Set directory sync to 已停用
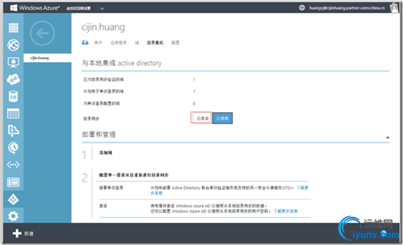Screen dimensions: 403x245 222,118
